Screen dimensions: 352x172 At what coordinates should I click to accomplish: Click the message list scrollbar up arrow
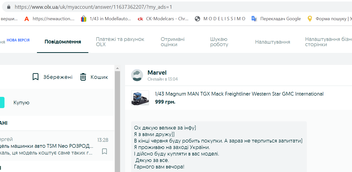click(117, 68)
